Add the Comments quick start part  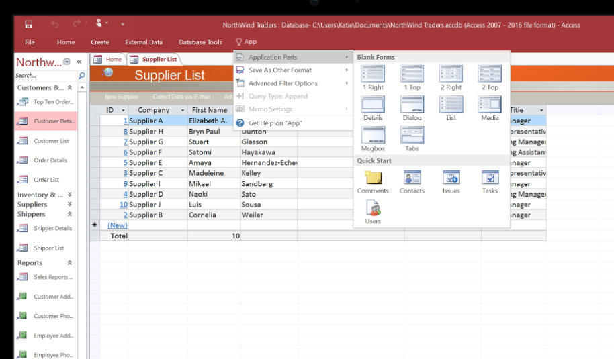[373, 182]
